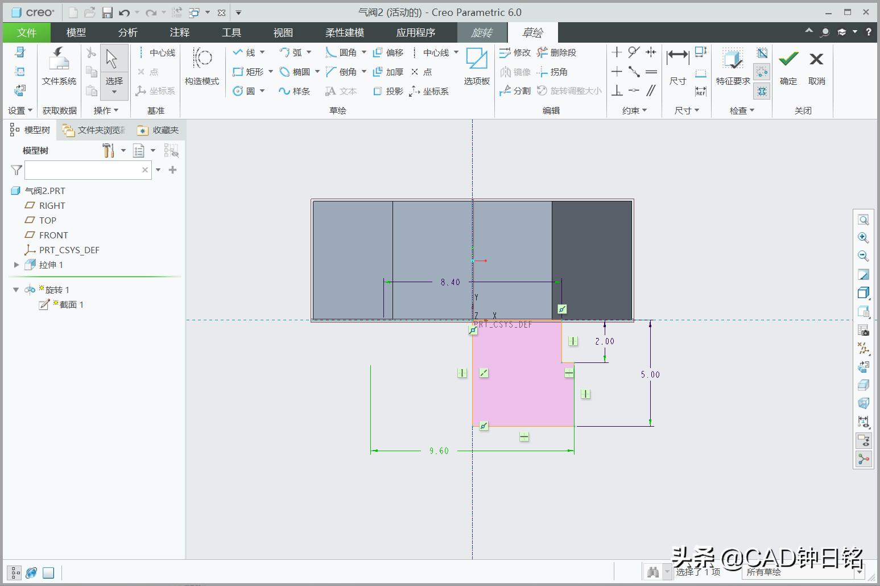Collapse the 旋转 1 tree node
880x586 pixels.
coord(15,290)
